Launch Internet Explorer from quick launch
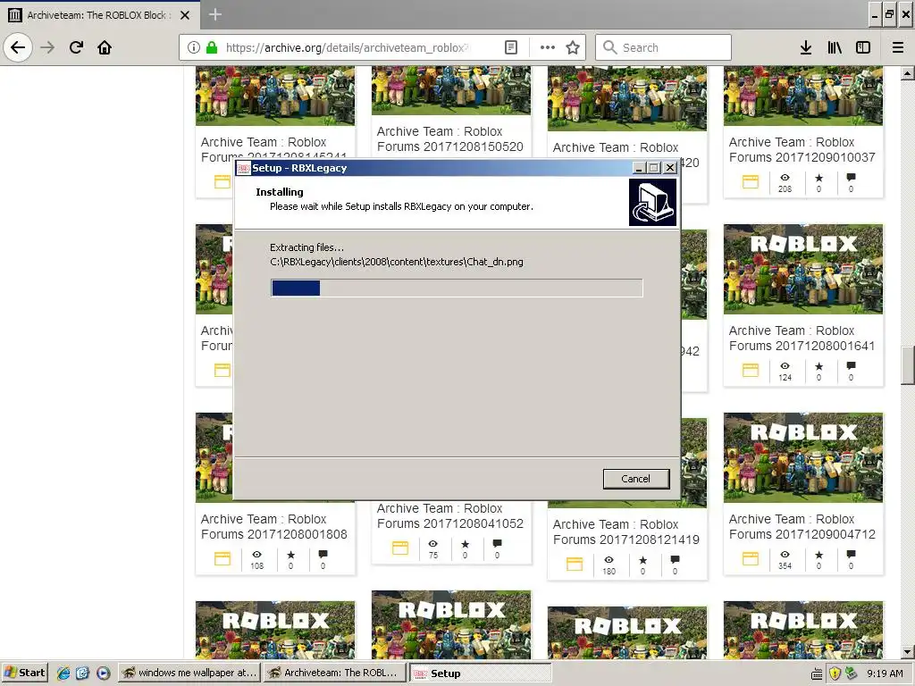This screenshot has width=915, height=686. tap(63, 673)
